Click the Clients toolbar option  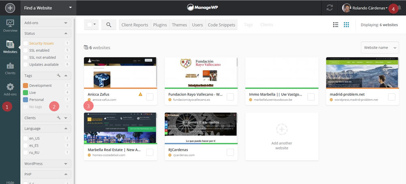point(267,25)
